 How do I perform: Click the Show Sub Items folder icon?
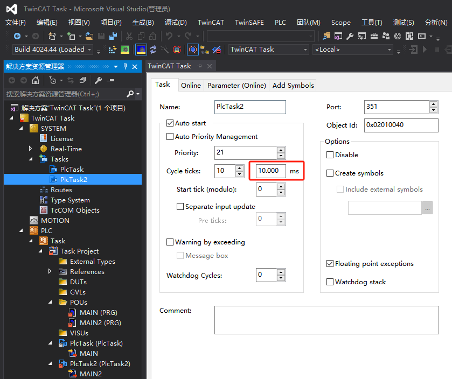point(205,50)
